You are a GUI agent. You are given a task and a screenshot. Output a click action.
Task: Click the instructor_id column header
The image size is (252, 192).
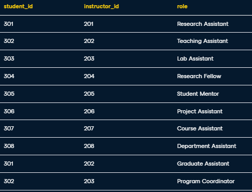click(x=101, y=6)
